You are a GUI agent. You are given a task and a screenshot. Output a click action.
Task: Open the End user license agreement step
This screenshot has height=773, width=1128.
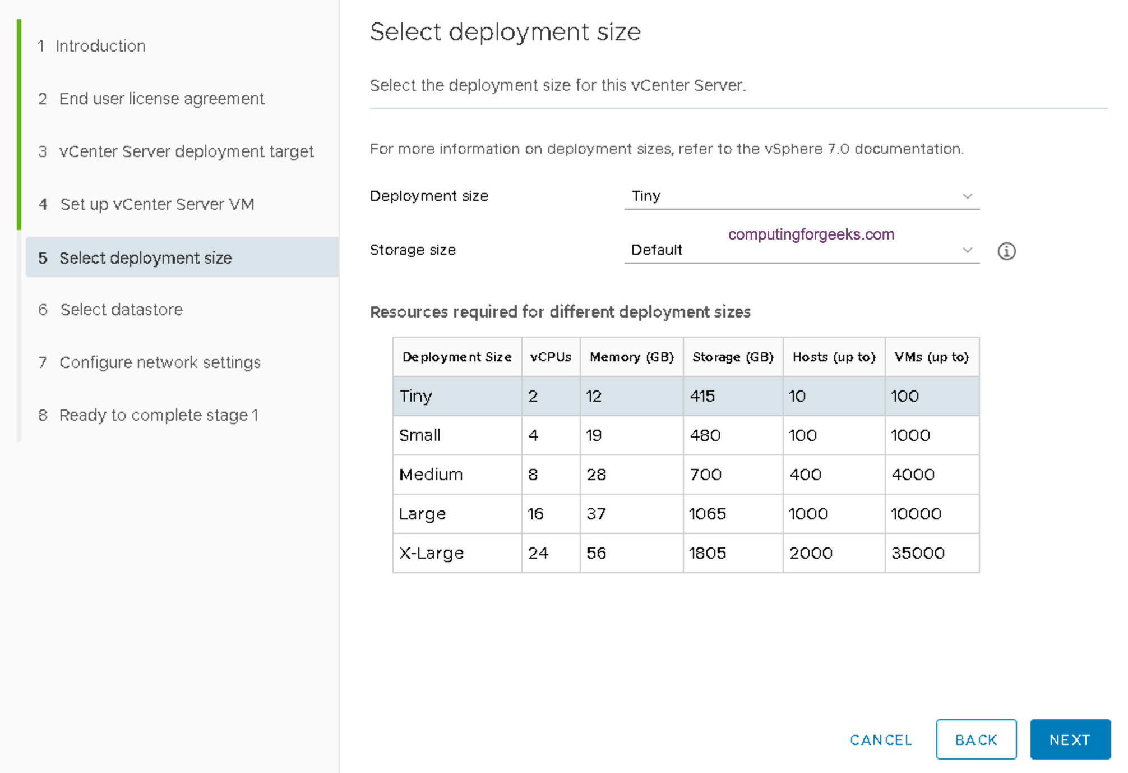pos(162,99)
